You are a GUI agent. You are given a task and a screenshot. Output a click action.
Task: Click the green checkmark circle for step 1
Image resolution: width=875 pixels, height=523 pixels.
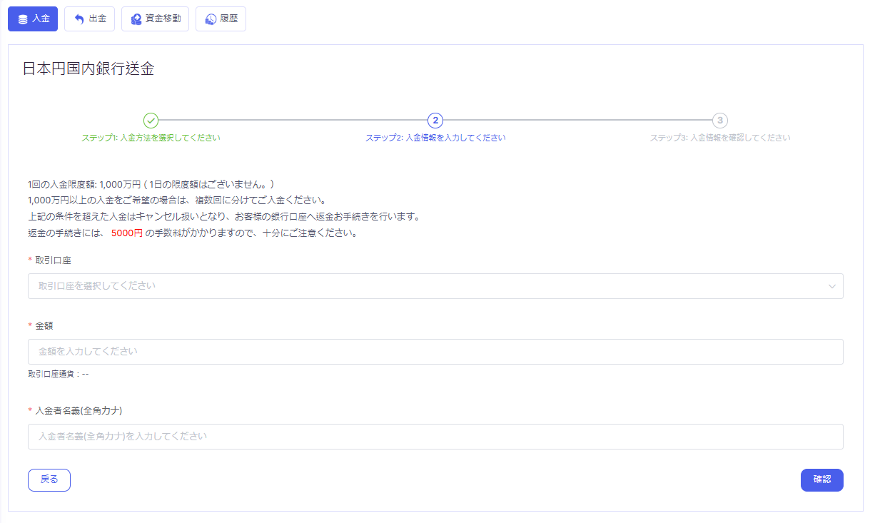pyautogui.click(x=151, y=120)
